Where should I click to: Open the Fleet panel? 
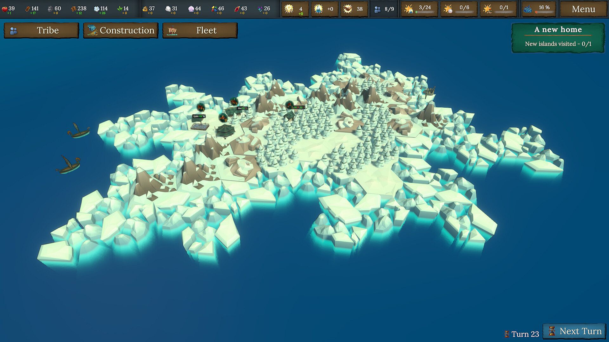pyautogui.click(x=200, y=30)
